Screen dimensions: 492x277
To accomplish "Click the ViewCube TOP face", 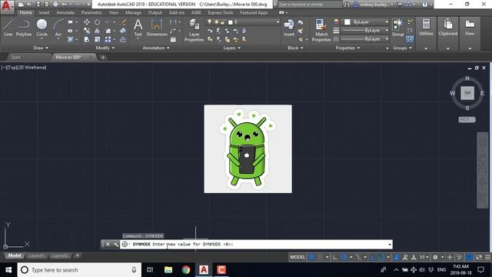I will (467, 93).
